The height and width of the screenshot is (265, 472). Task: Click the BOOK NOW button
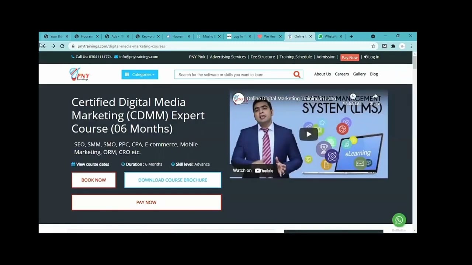(94, 180)
